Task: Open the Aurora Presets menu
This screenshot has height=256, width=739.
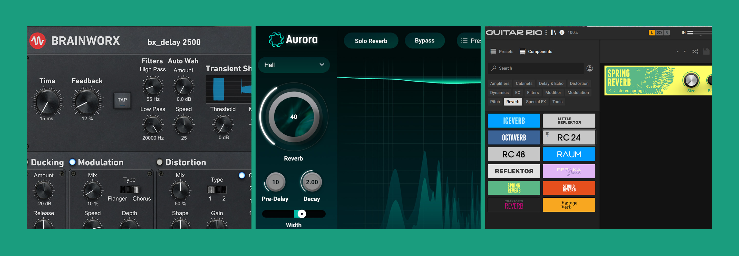Action: 469,41
